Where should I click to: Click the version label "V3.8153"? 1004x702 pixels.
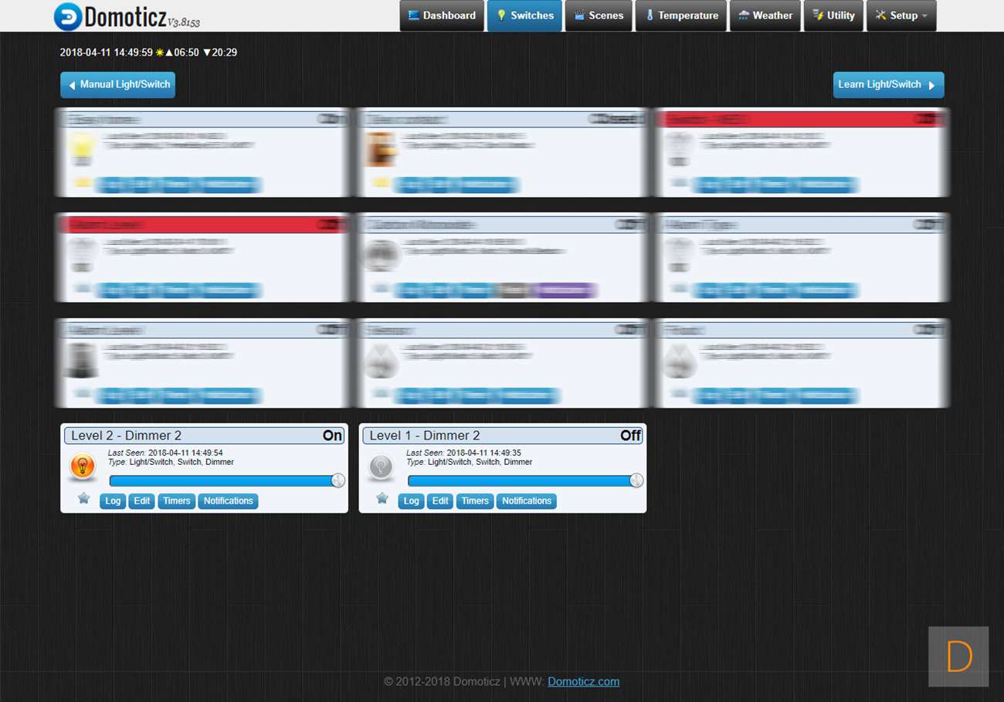[x=184, y=22]
